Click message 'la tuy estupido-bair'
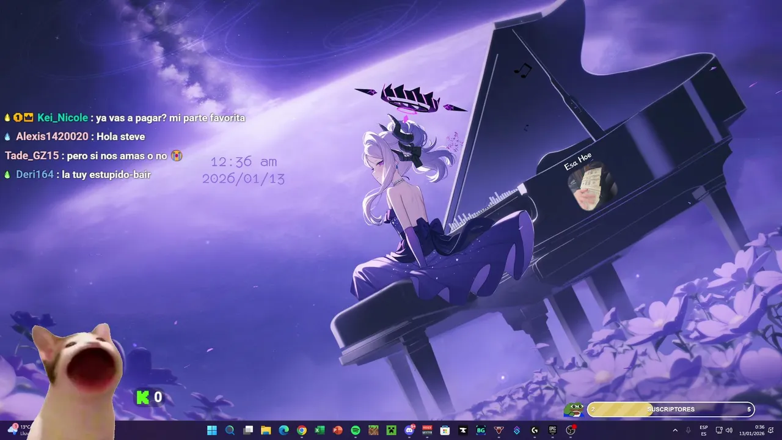Screen dimensions: 782x440 coord(106,175)
